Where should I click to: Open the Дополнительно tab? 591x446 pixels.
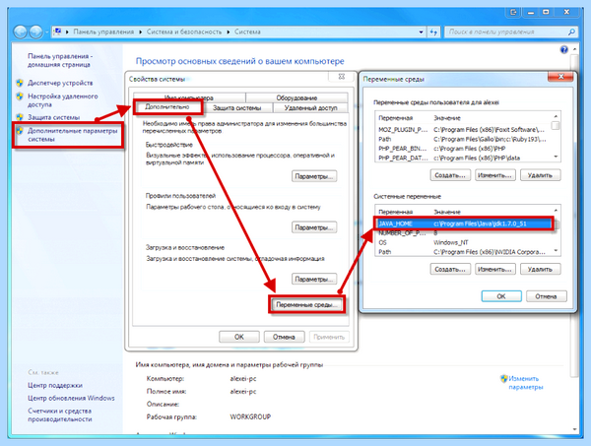[x=167, y=107]
